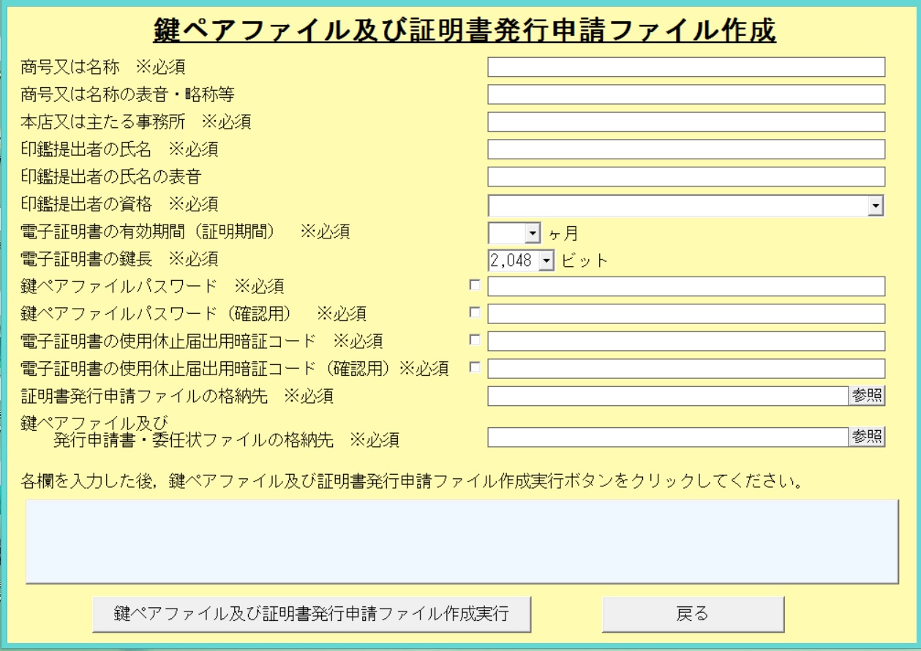Open the 鍵長 2,048 ビット dropdown

point(522,260)
